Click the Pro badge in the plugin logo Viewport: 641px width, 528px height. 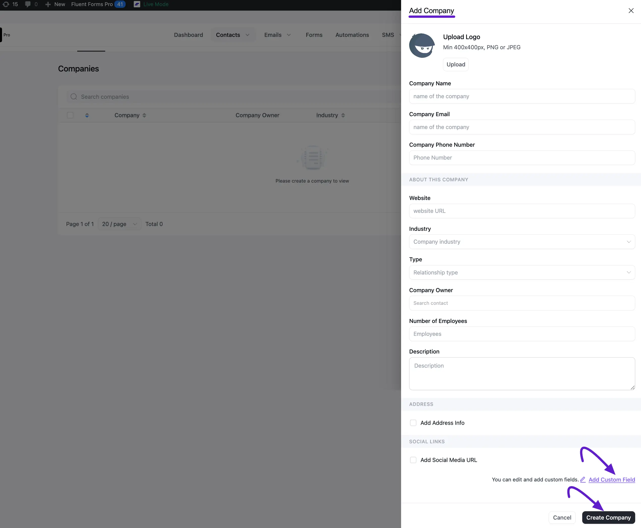(7, 35)
